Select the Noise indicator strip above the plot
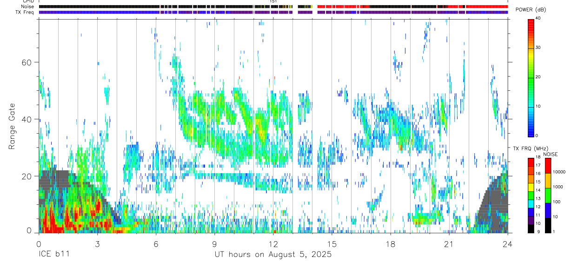The height and width of the screenshot is (264, 571). (273, 7)
